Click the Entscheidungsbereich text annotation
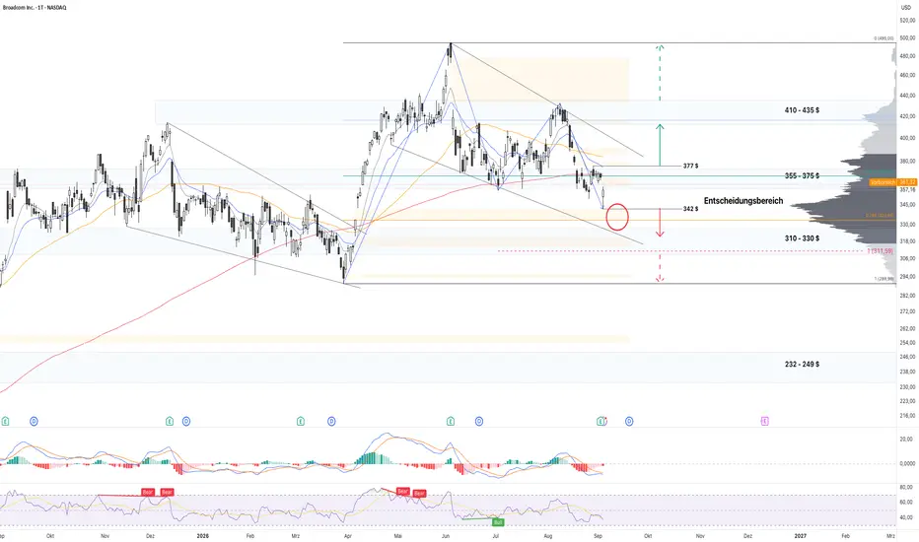 [x=743, y=201]
